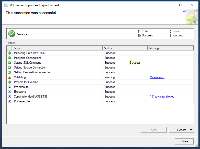Click green check icon for Prepare for Execute

[9, 82]
